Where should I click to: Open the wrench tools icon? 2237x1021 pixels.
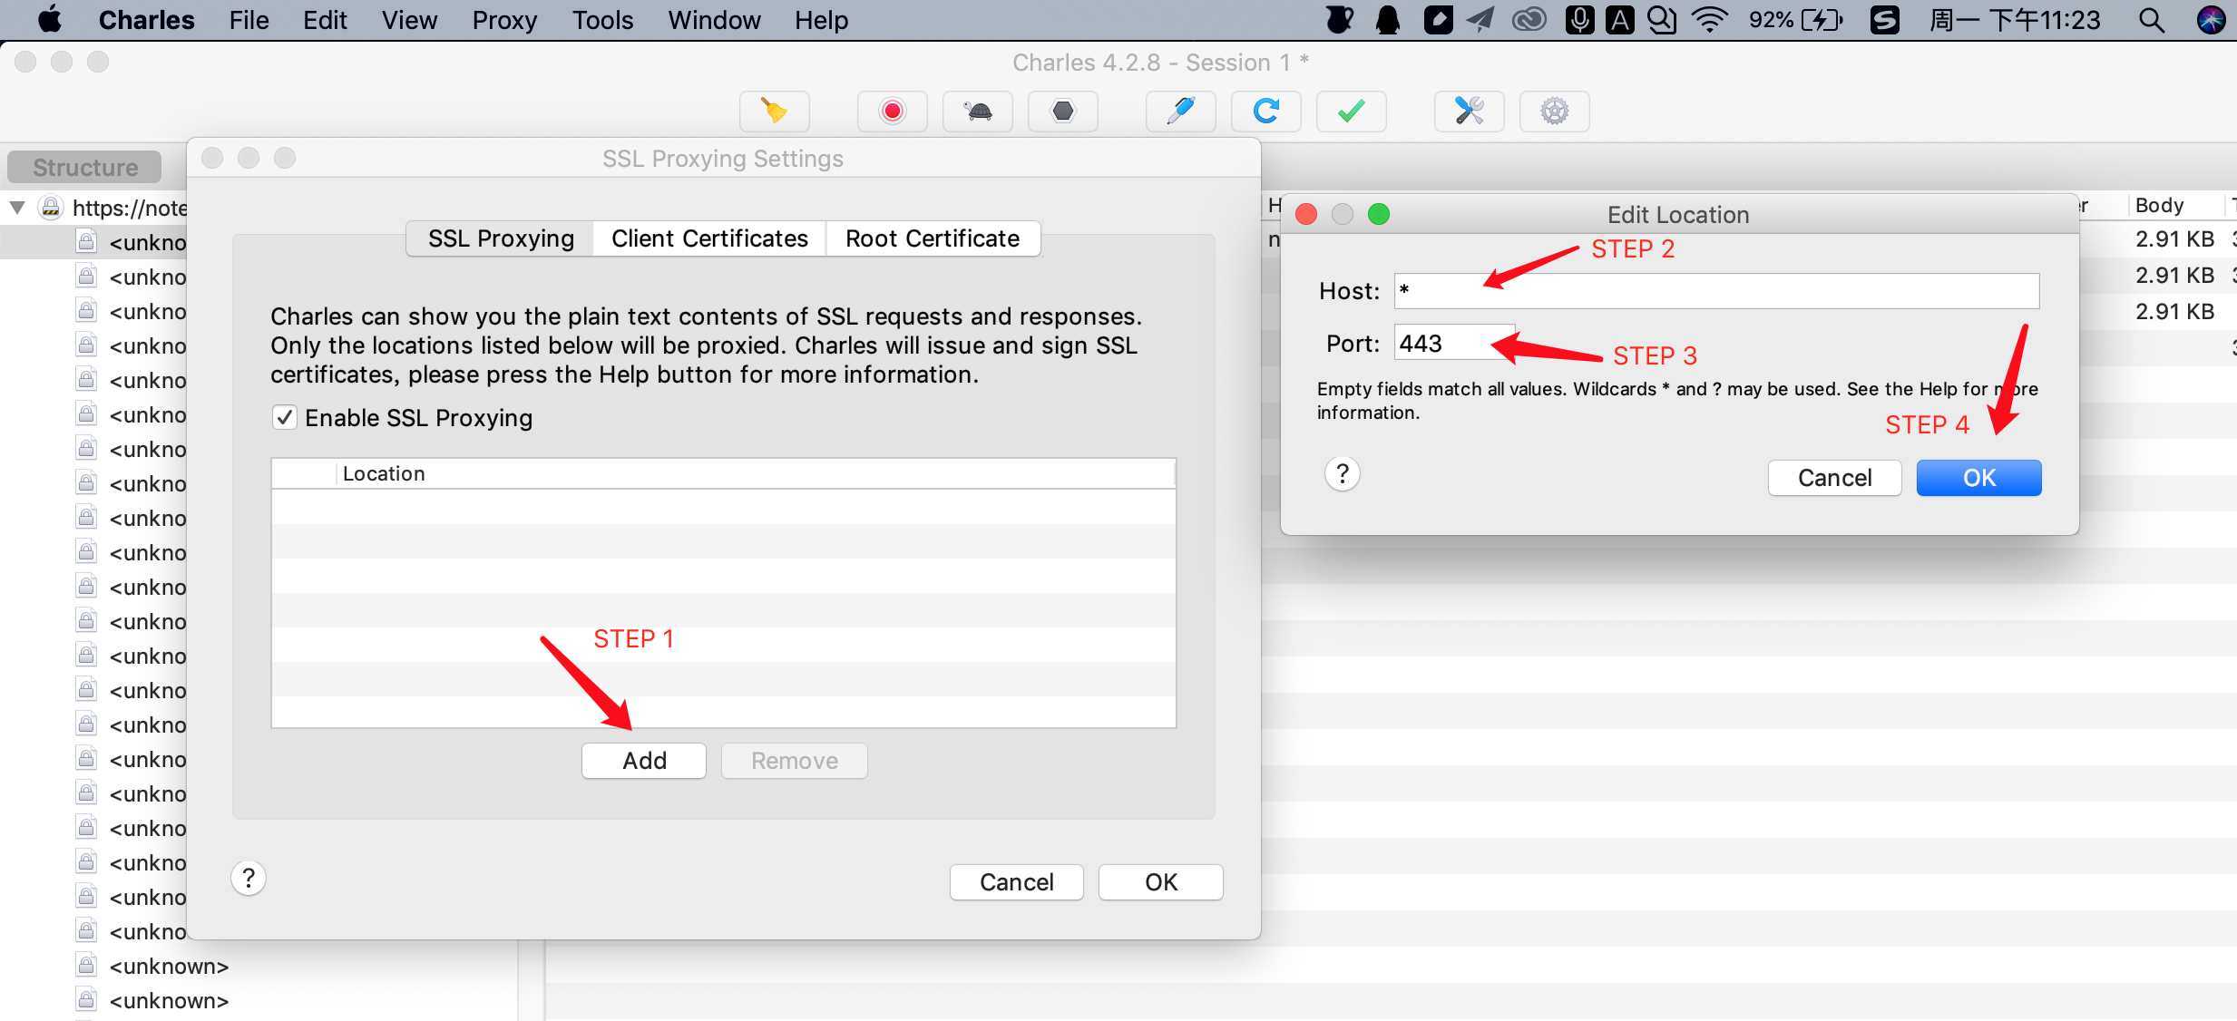click(1469, 112)
